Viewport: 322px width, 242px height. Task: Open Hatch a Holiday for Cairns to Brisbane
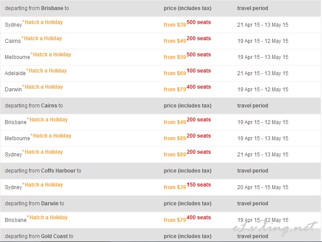click(48, 120)
